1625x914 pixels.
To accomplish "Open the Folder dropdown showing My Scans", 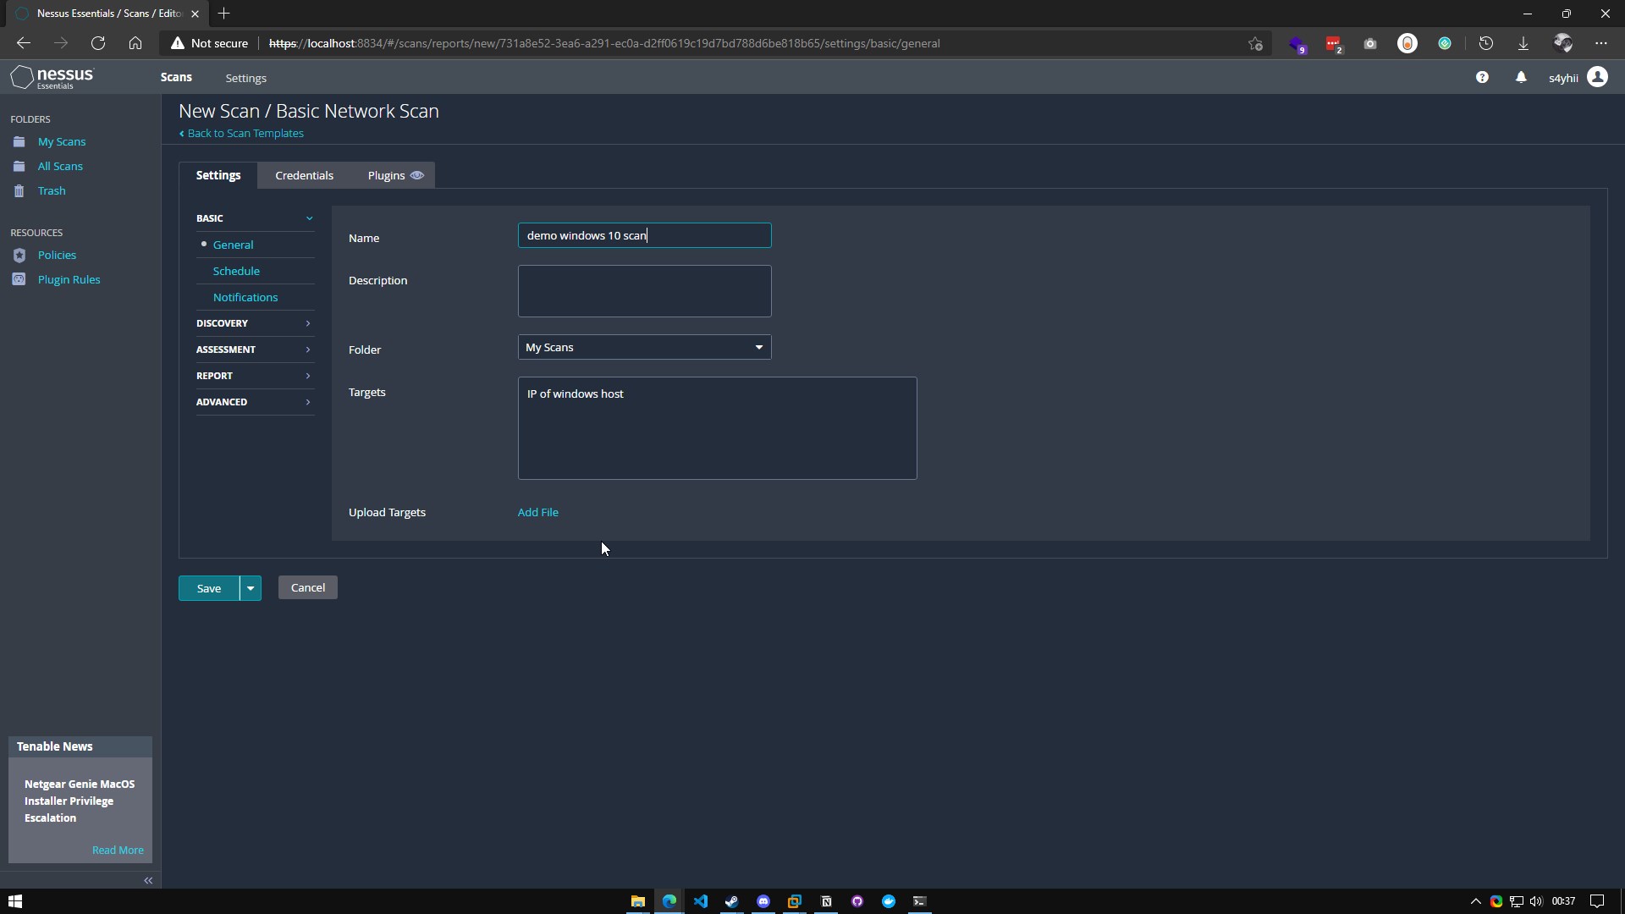I will pos(644,347).
